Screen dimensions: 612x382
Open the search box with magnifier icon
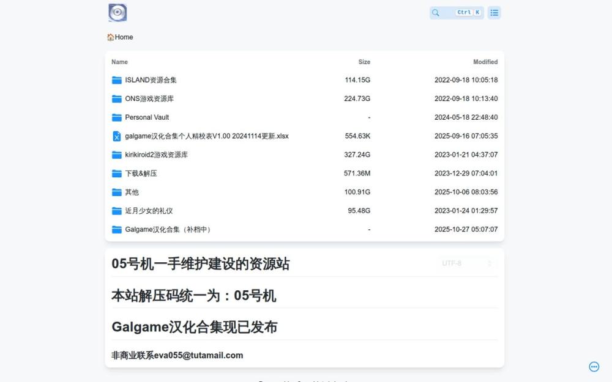pos(457,12)
